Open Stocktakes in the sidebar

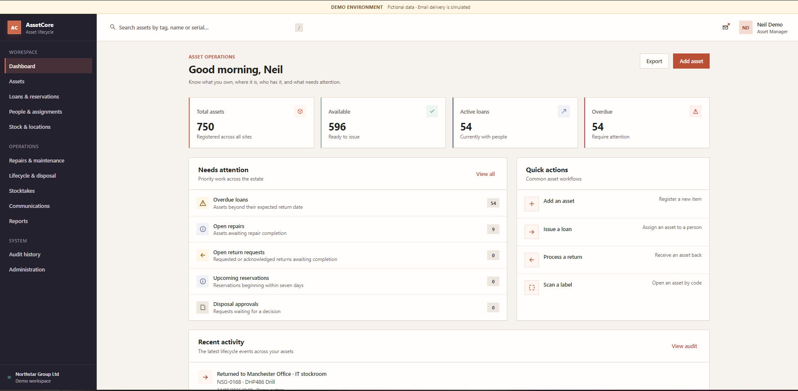(48, 191)
